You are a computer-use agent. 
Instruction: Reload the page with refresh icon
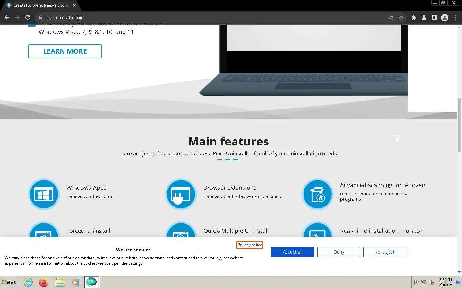point(28,18)
